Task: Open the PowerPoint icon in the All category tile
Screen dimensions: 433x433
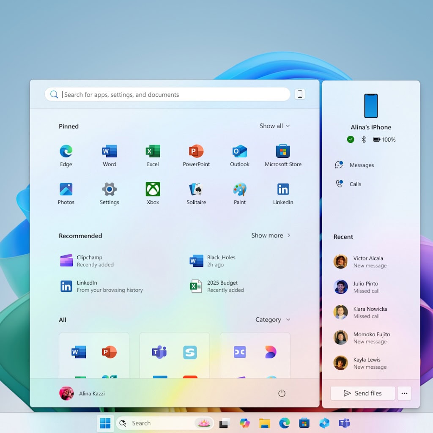Action: tap(110, 352)
